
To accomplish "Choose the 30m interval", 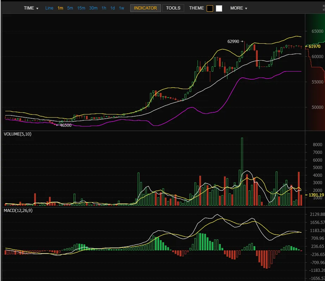I will [x=93, y=8].
